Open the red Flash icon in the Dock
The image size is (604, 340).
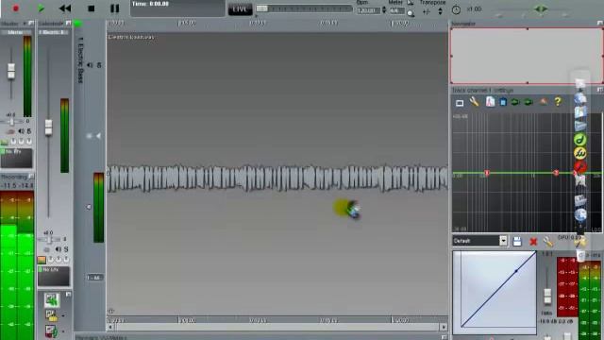coord(580,167)
